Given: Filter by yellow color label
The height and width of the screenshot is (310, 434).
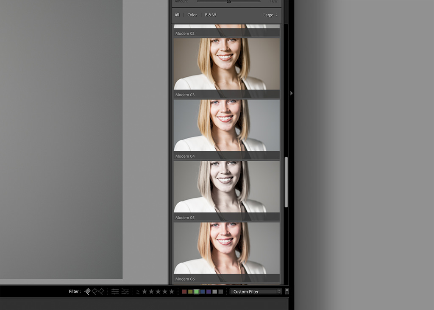Looking at the screenshot, I should (x=190, y=292).
